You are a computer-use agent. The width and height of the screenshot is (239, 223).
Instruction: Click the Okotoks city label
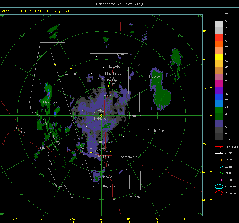(106, 177)
